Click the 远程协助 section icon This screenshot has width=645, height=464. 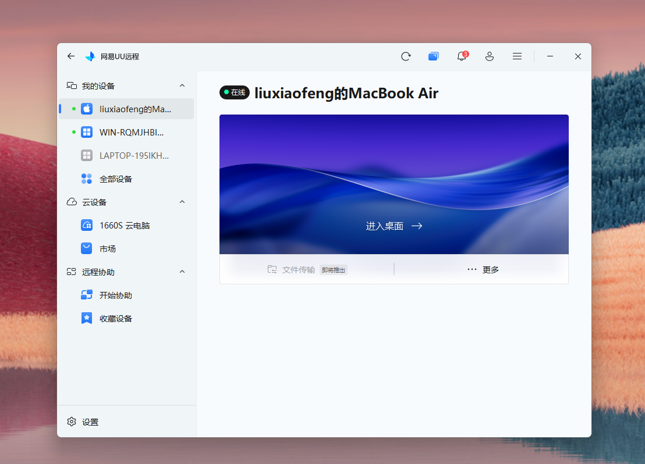(x=72, y=272)
